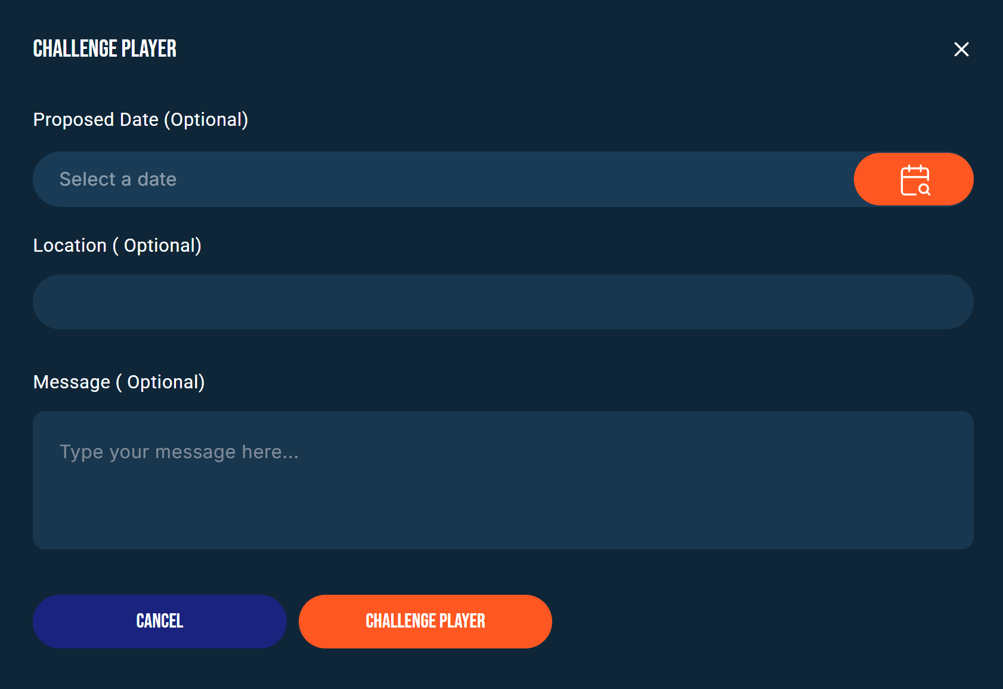Close the Challenge Player dialog
This screenshot has width=1003, height=689.
(961, 49)
